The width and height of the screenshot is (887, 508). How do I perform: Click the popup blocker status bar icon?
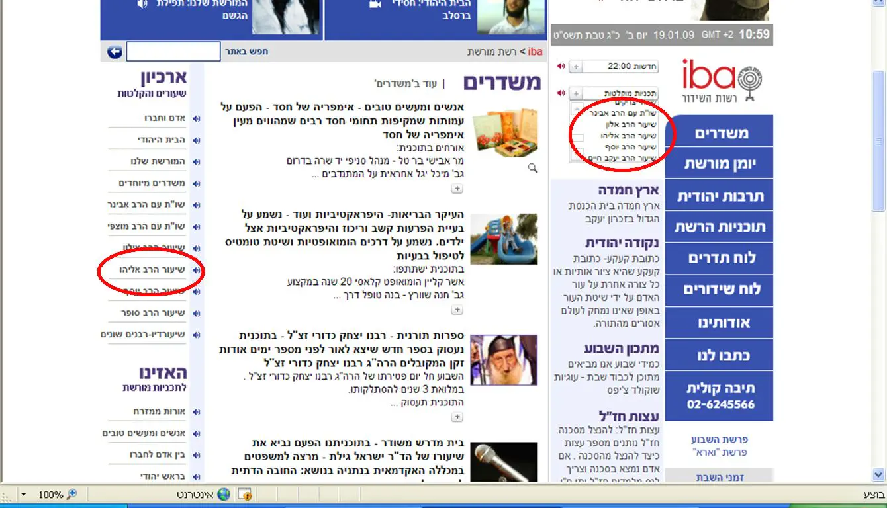[x=244, y=495]
